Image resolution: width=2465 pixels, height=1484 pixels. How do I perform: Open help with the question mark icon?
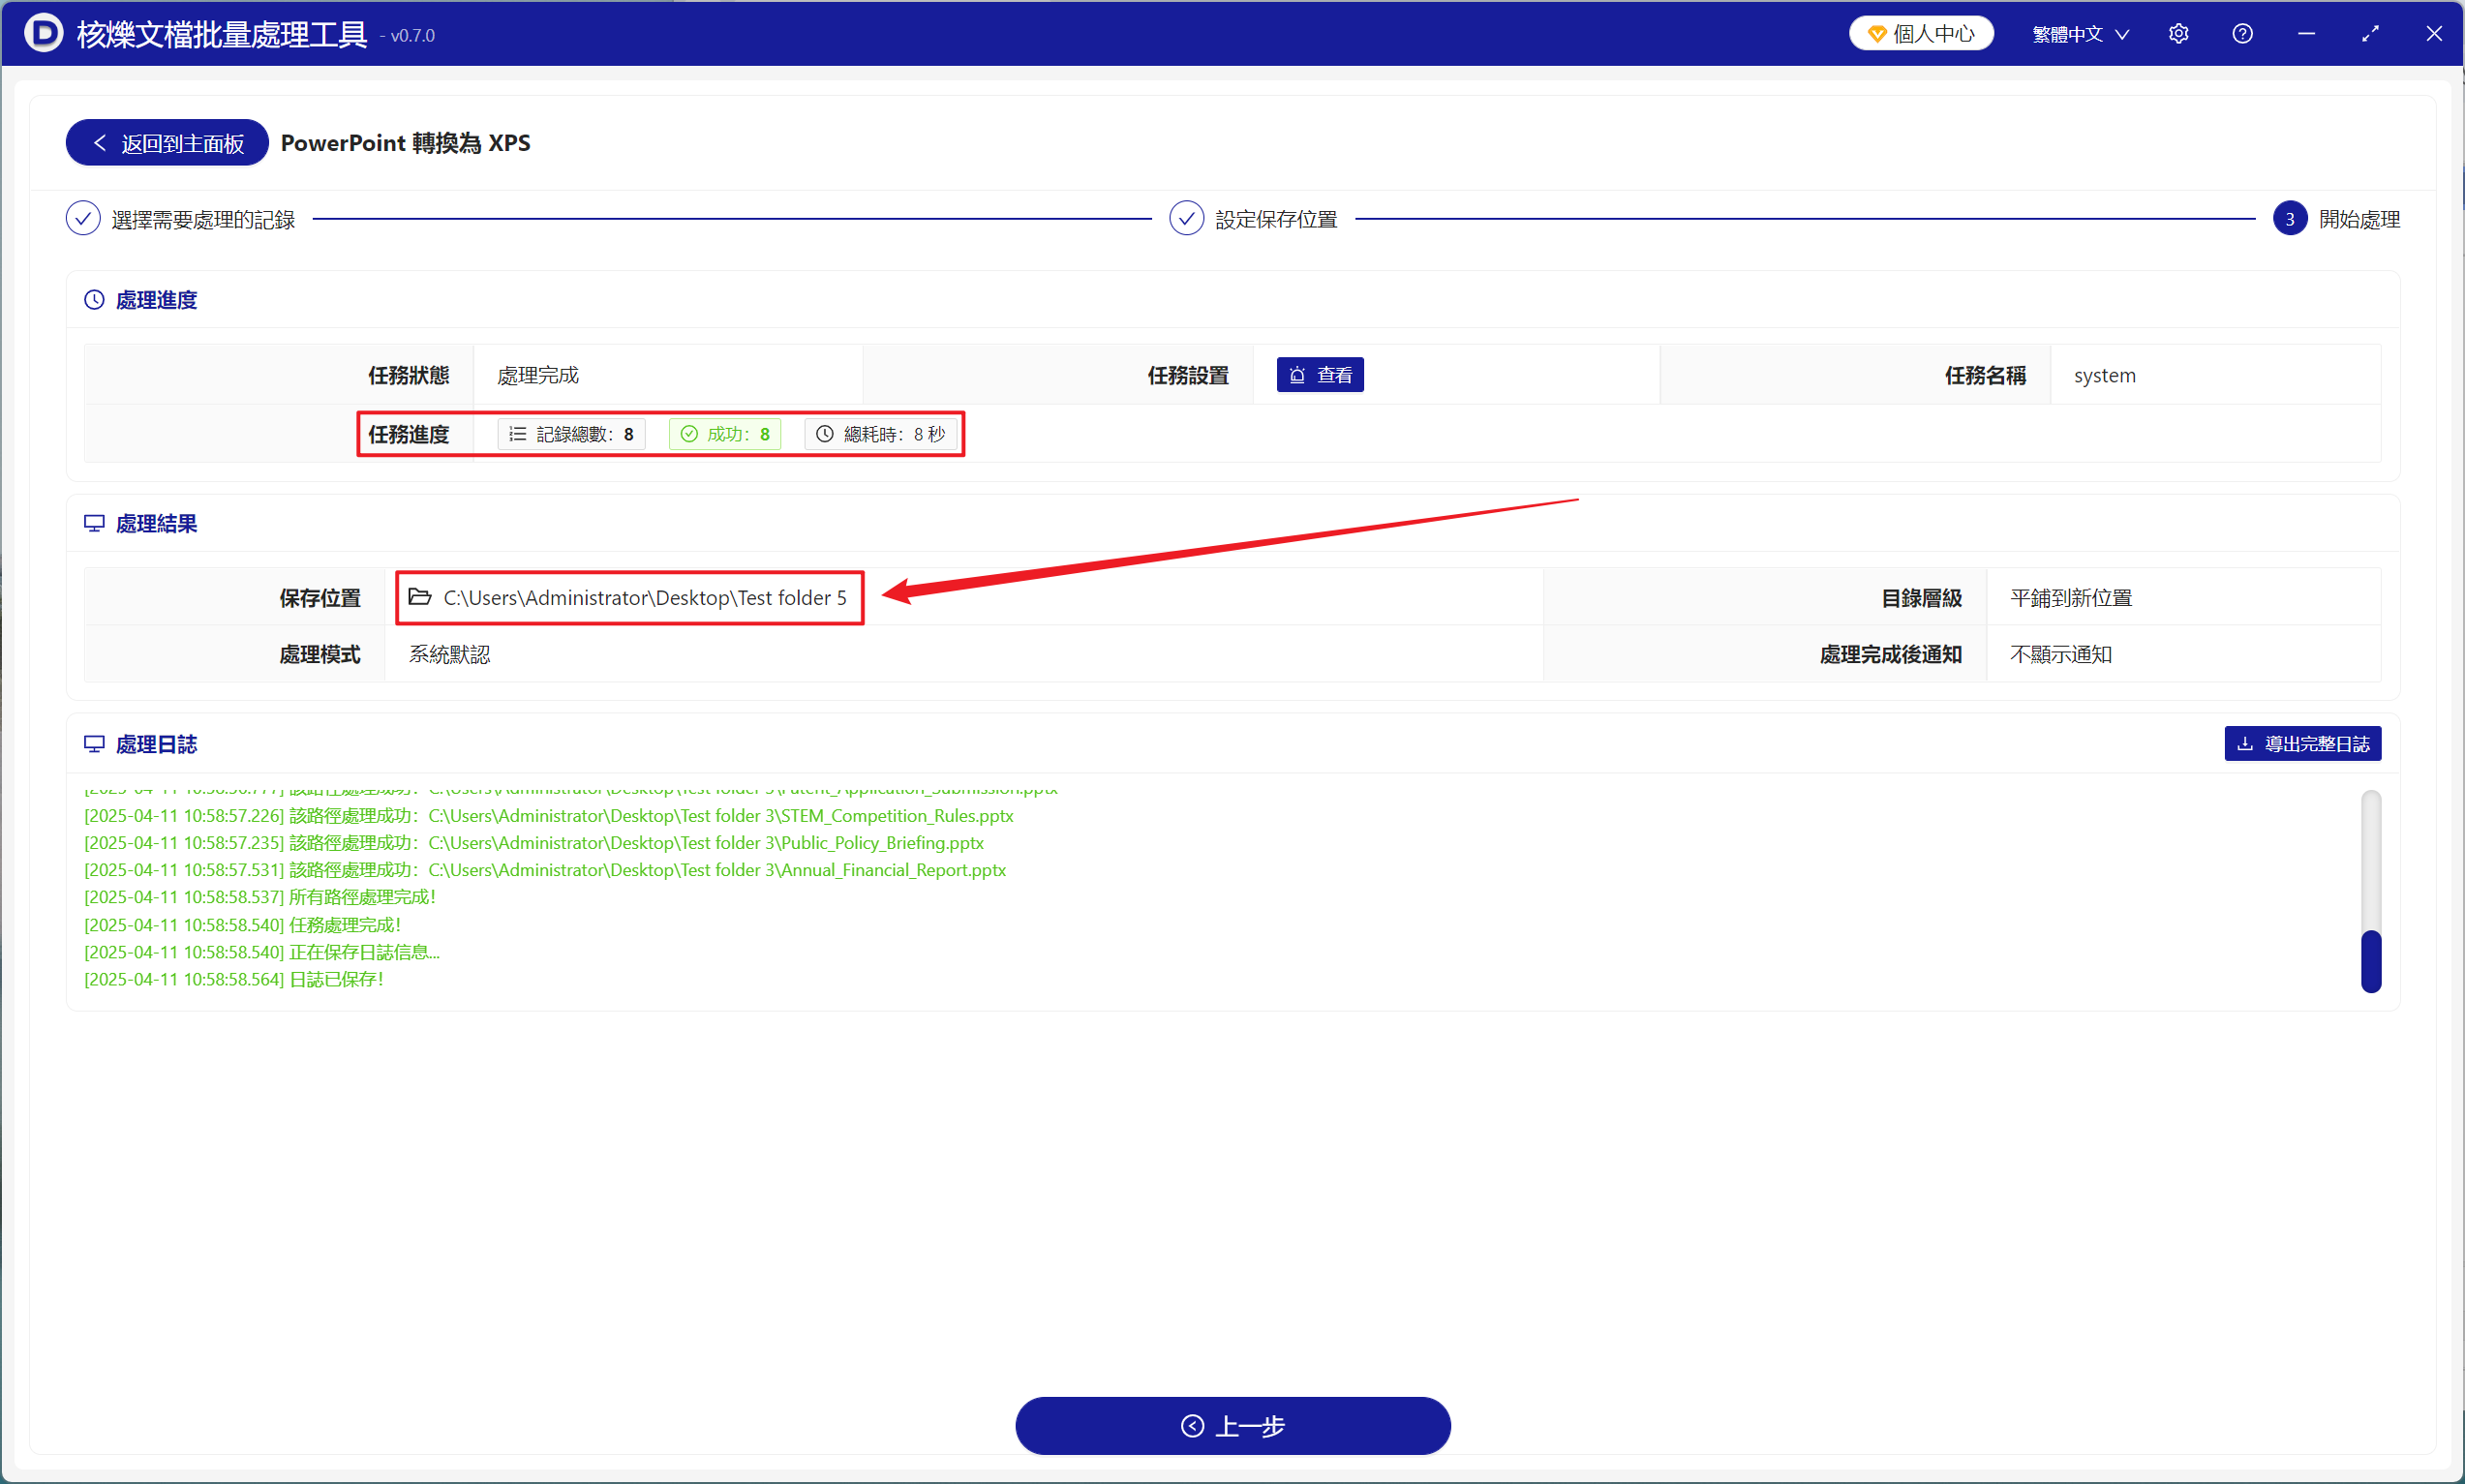[x=2242, y=34]
